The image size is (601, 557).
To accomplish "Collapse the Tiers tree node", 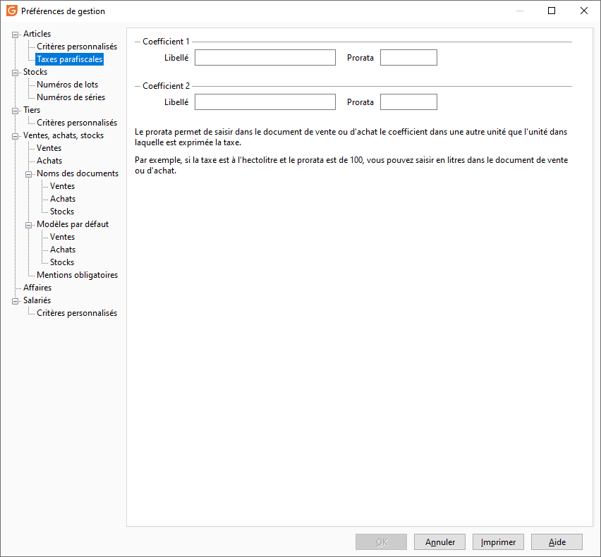I will click(x=15, y=111).
